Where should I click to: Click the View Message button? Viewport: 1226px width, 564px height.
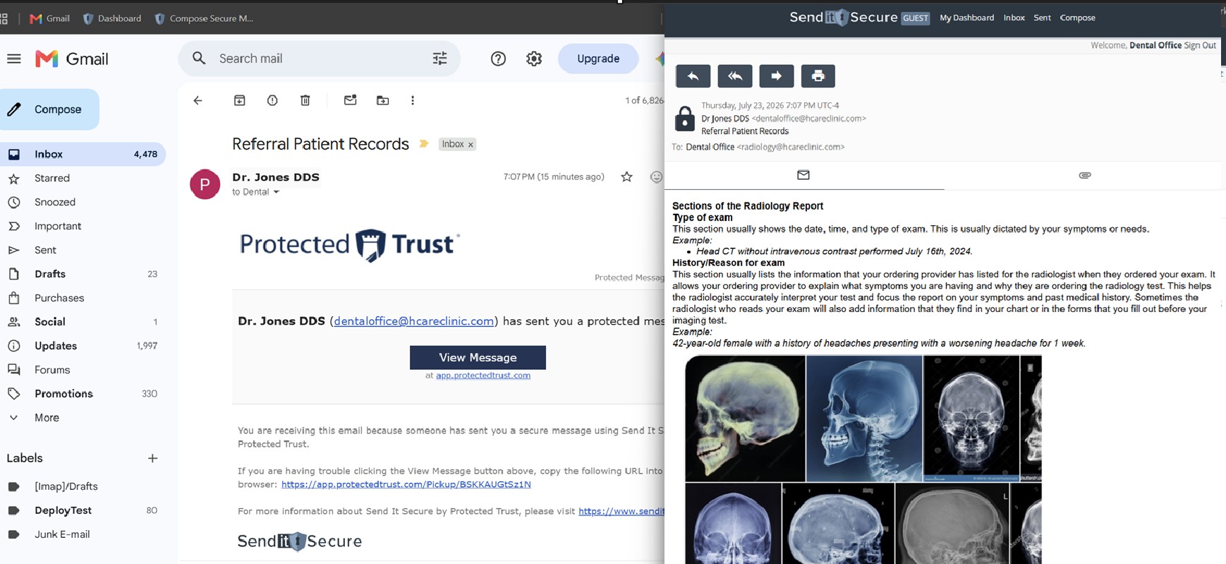(x=478, y=357)
